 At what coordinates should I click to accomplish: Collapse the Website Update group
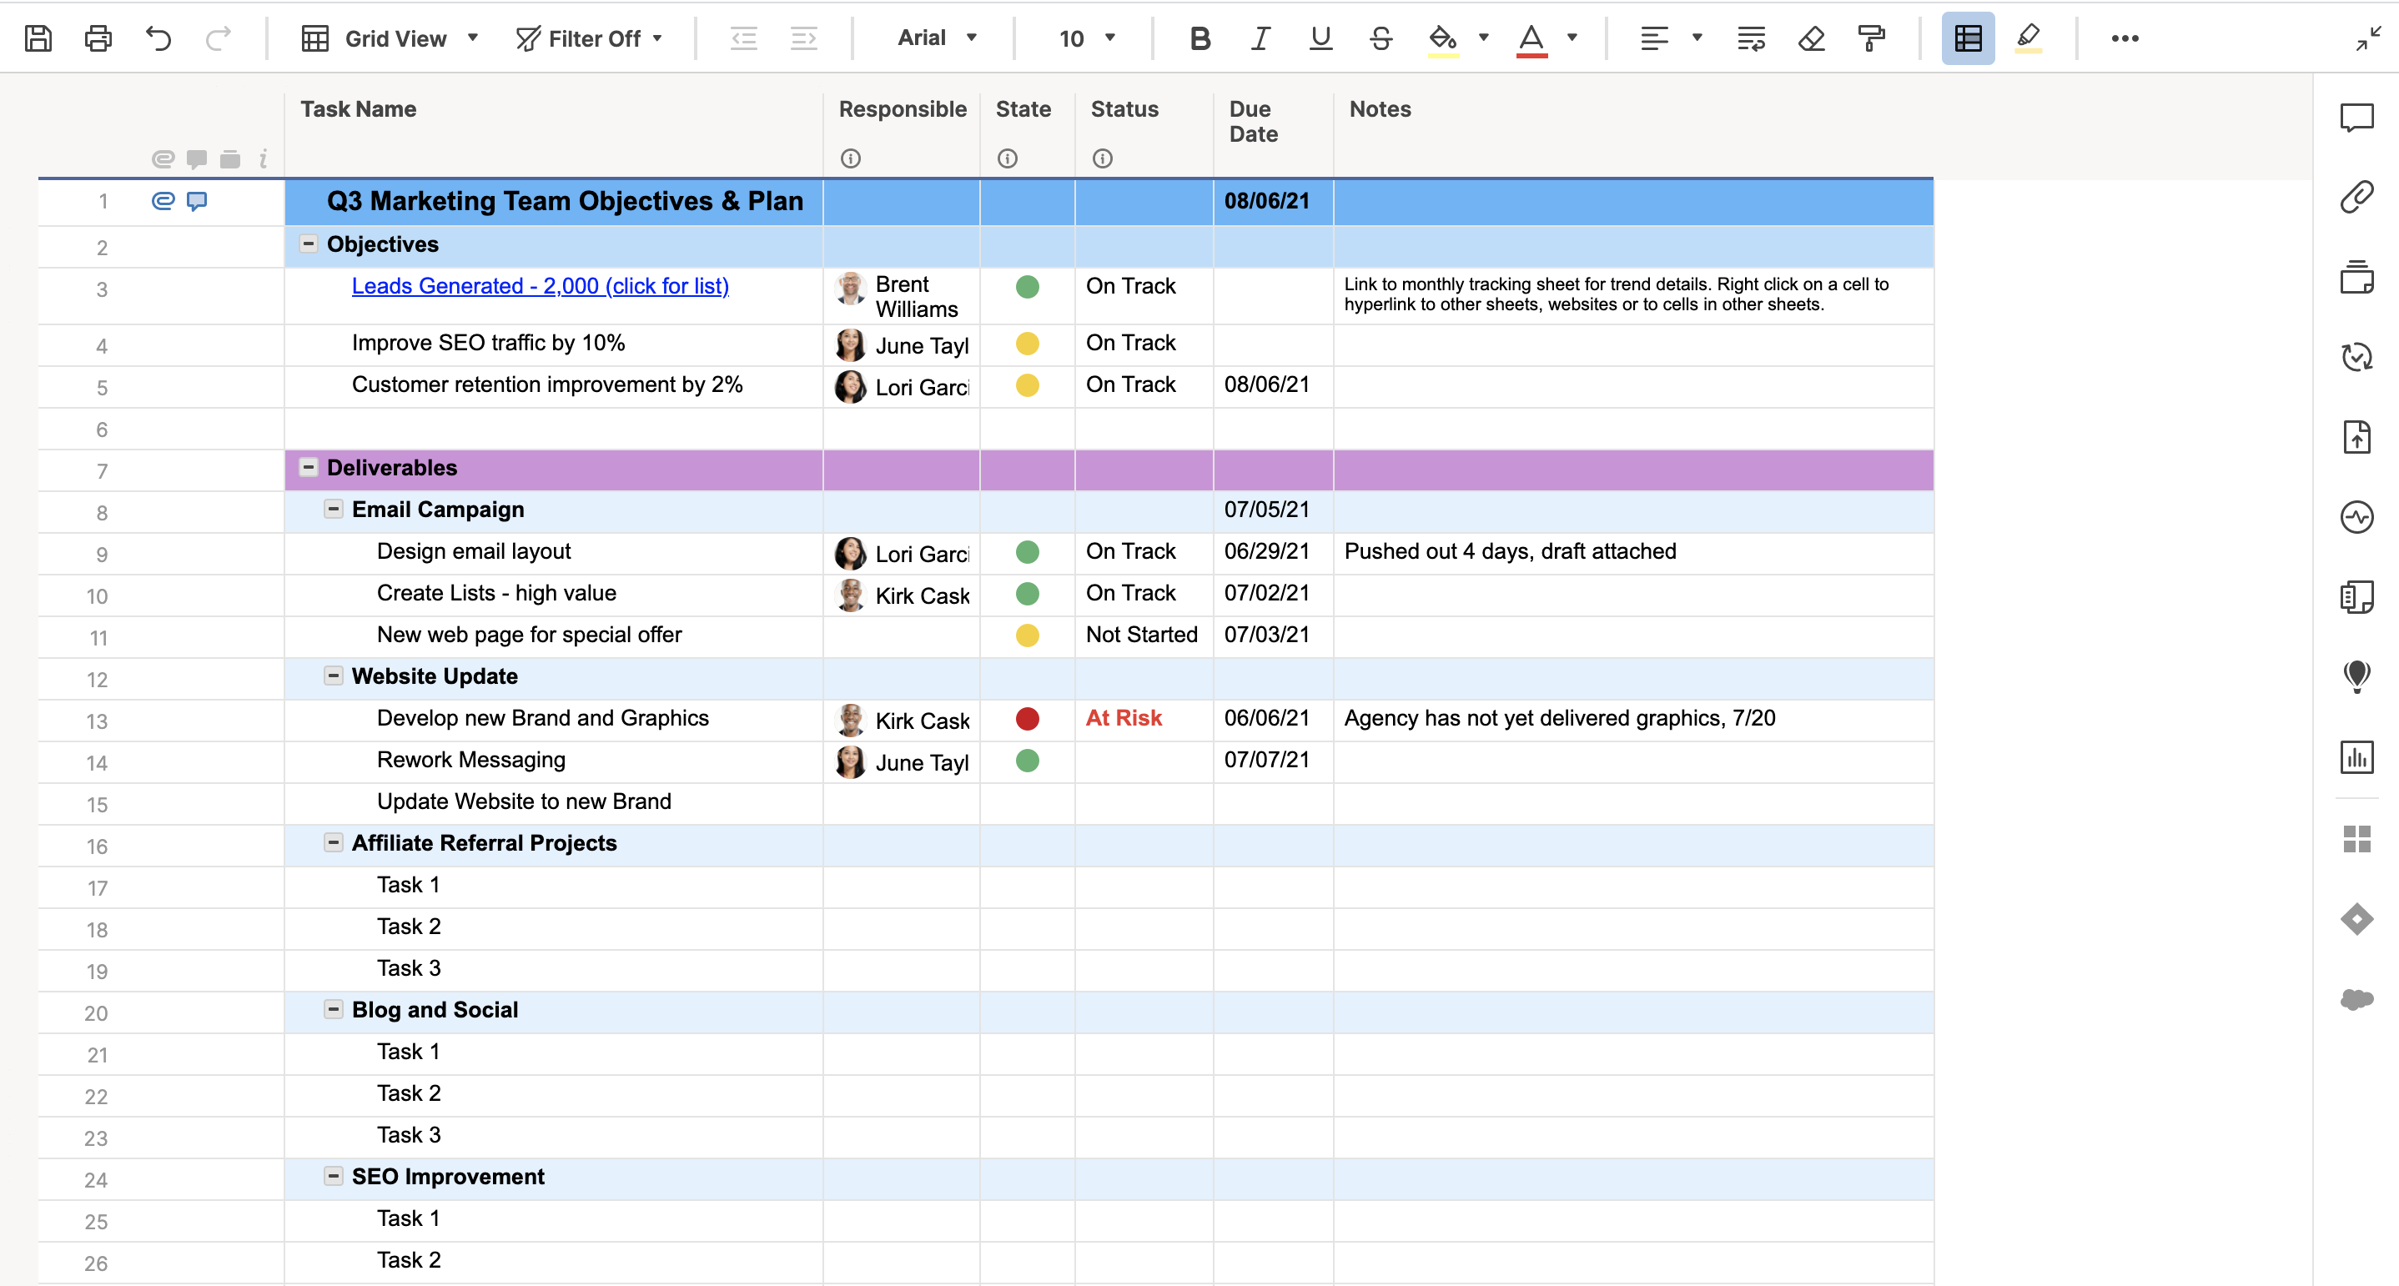334,676
